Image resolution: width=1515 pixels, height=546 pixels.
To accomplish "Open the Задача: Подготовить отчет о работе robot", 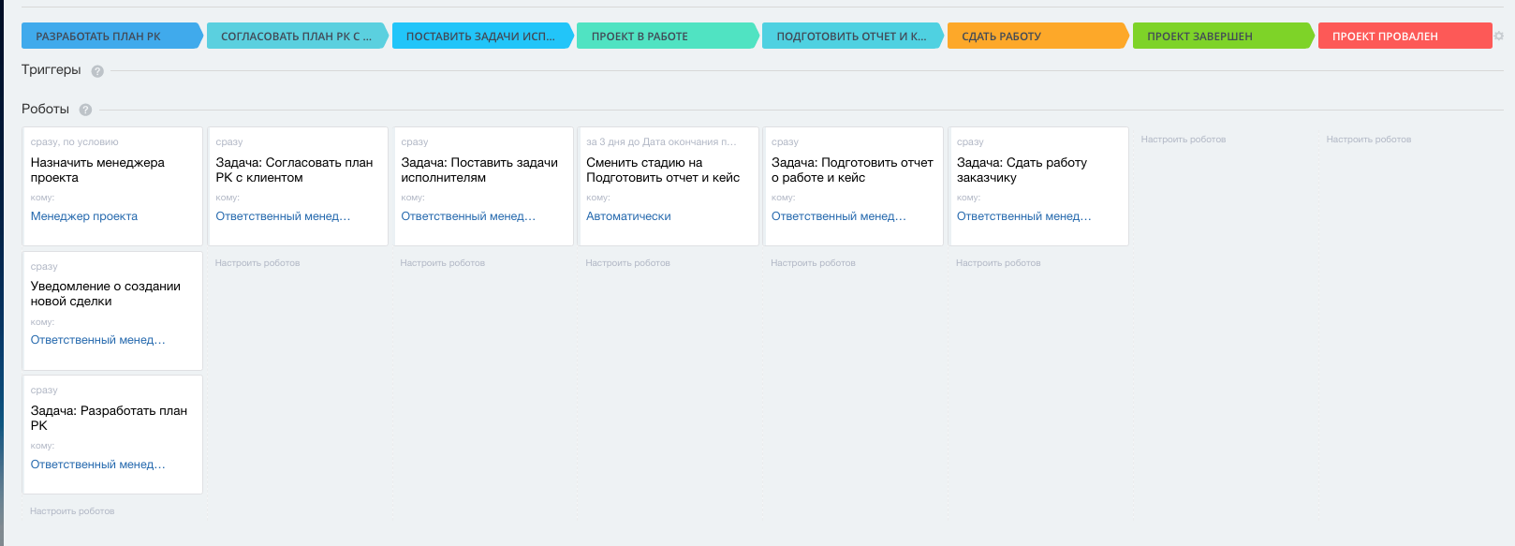I will (852, 170).
